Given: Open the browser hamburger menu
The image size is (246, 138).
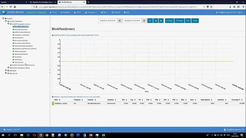Looking at the screenshot, I should (243, 7).
